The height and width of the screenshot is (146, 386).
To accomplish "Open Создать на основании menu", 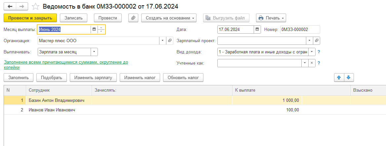I will [169, 18].
